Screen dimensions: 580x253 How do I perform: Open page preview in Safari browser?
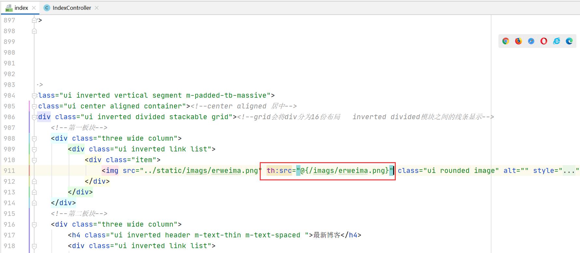click(531, 41)
